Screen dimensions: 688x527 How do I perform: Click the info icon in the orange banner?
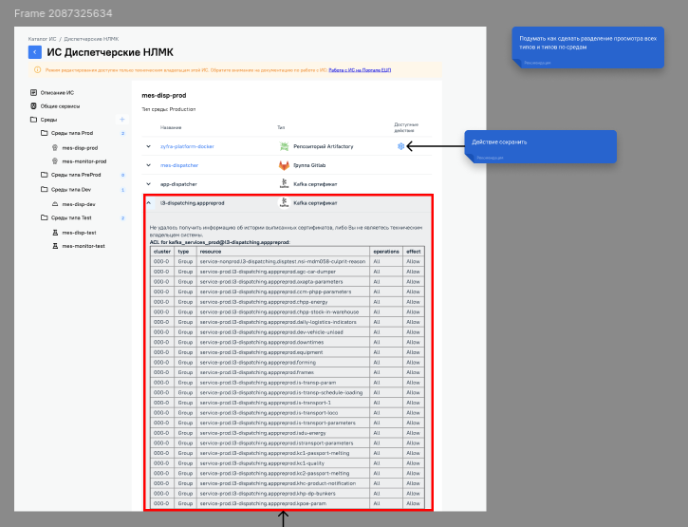38,70
